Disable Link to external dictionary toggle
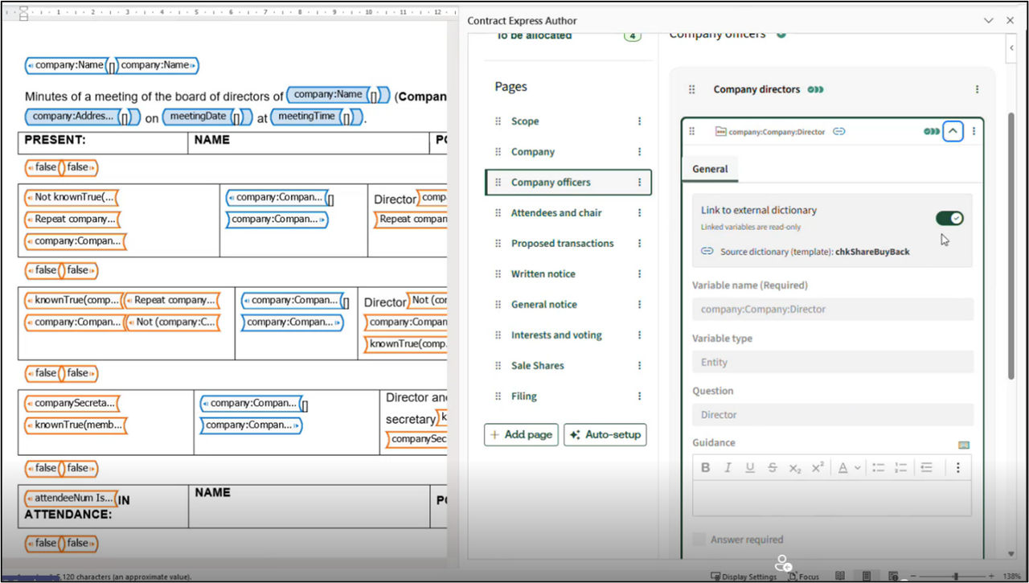Screen dimensions: 1029x583 pyautogui.click(x=949, y=219)
